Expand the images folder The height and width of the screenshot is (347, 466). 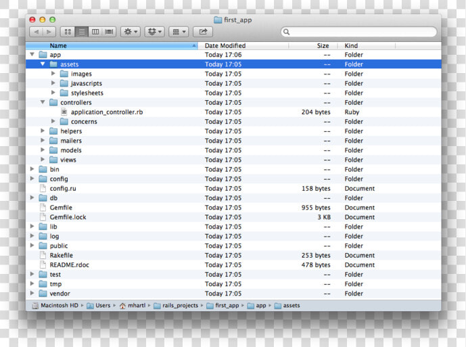click(x=53, y=73)
